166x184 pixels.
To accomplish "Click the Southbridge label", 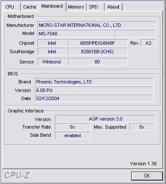I will click(22, 52).
